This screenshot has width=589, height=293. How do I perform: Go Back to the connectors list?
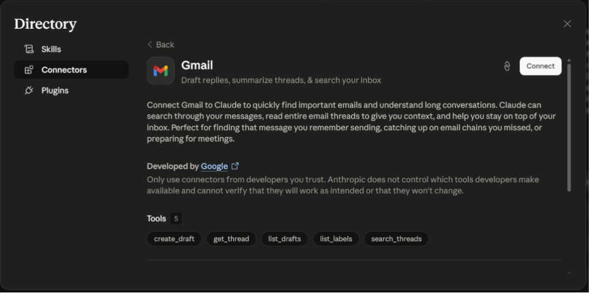click(x=161, y=44)
